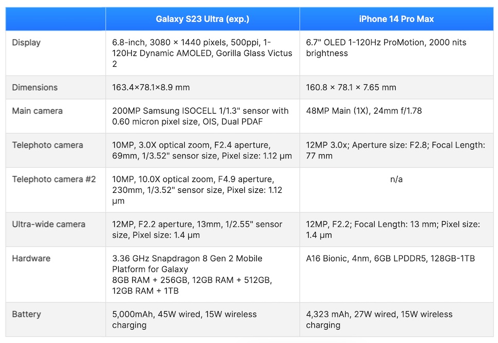
Task: Select the 160.8 × 78.1 × 7.65 mm cell
Action: pyautogui.click(x=351, y=87)
